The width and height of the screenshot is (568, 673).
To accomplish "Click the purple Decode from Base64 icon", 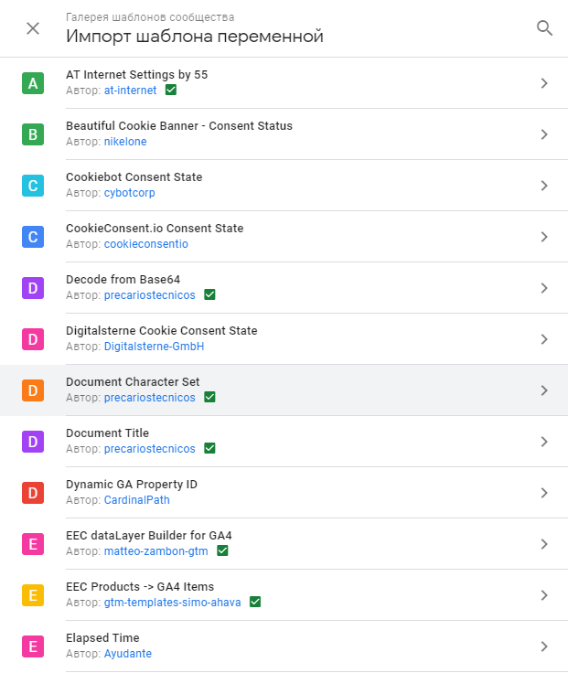I will point(33,289).
